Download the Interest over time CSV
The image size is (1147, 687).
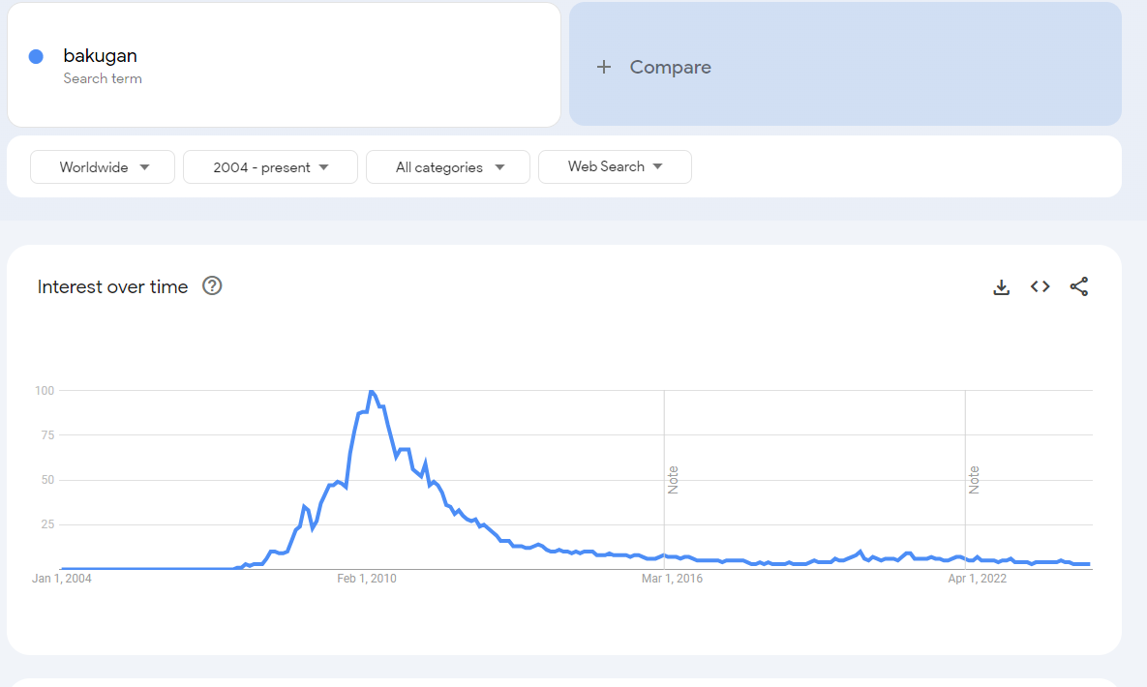1002,286
